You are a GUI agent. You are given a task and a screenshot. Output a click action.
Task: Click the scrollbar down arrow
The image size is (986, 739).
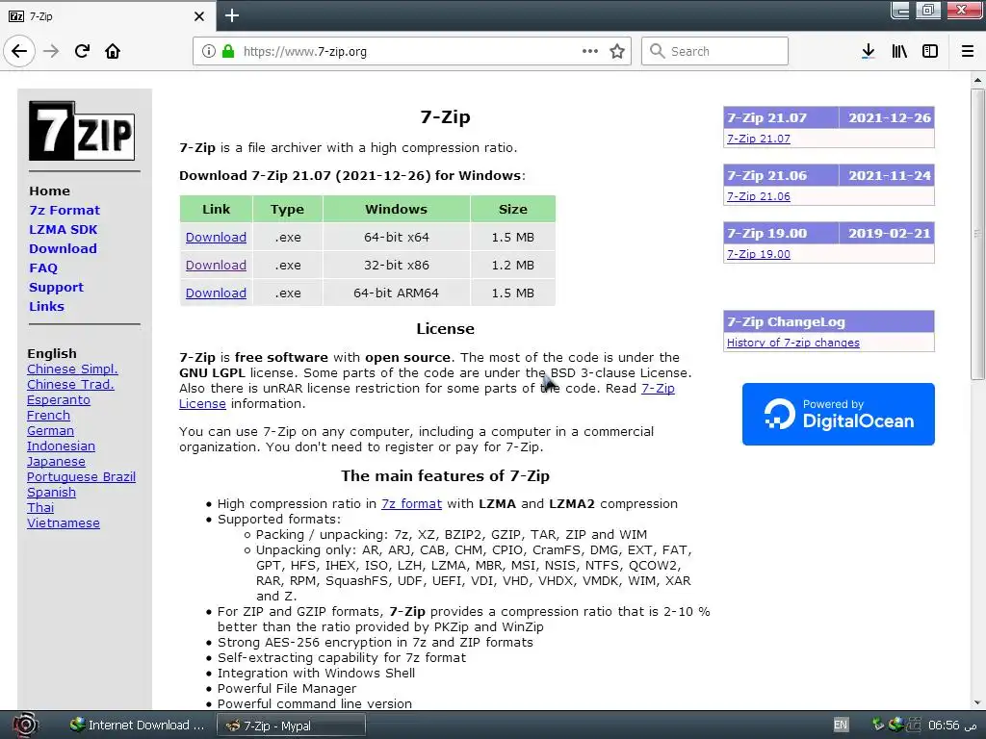[977, 702]
